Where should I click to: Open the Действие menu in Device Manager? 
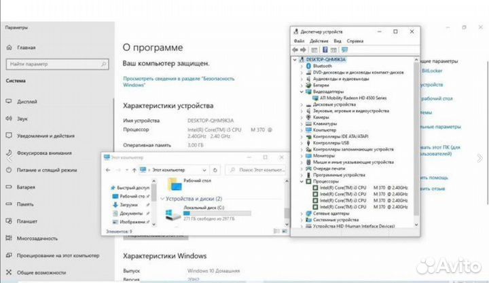click(319, 41)
